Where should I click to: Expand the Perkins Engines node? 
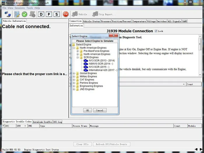pyautogui.click(x=74, y=83)
